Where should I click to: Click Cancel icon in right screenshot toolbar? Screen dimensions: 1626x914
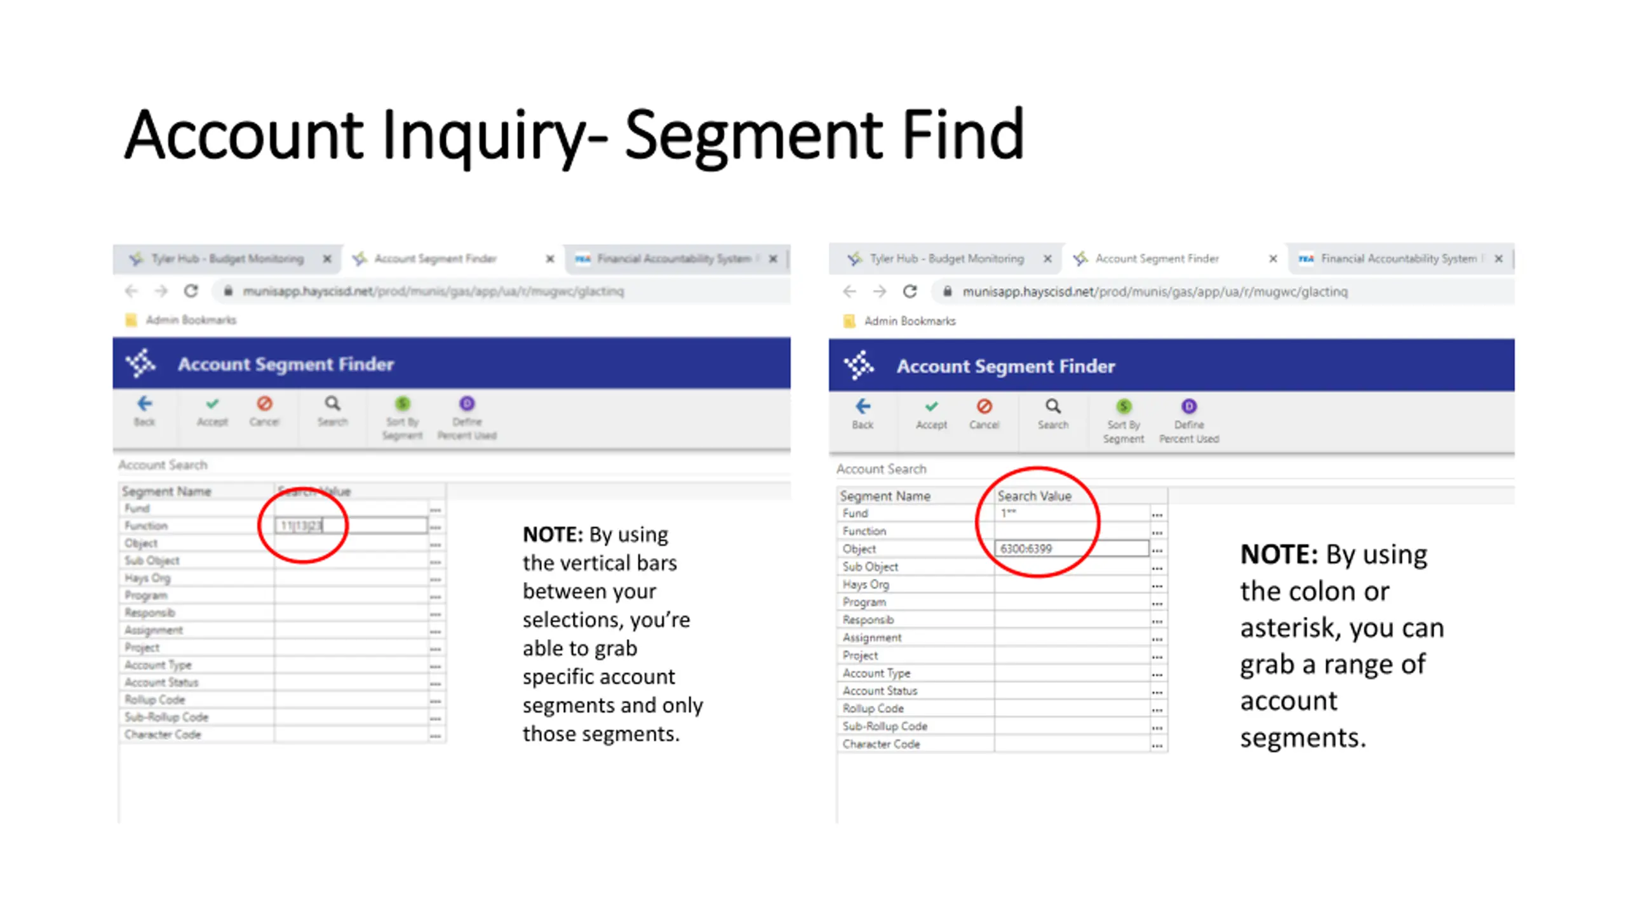(x=984, y=413)
